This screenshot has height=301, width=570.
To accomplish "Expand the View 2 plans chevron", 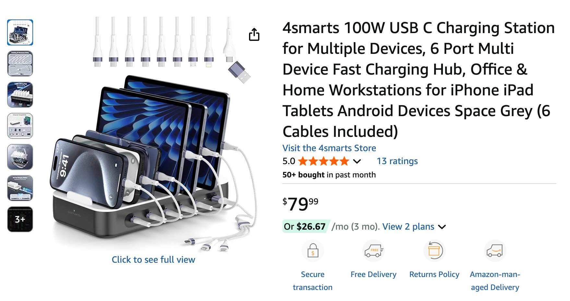I will [442, 227].
